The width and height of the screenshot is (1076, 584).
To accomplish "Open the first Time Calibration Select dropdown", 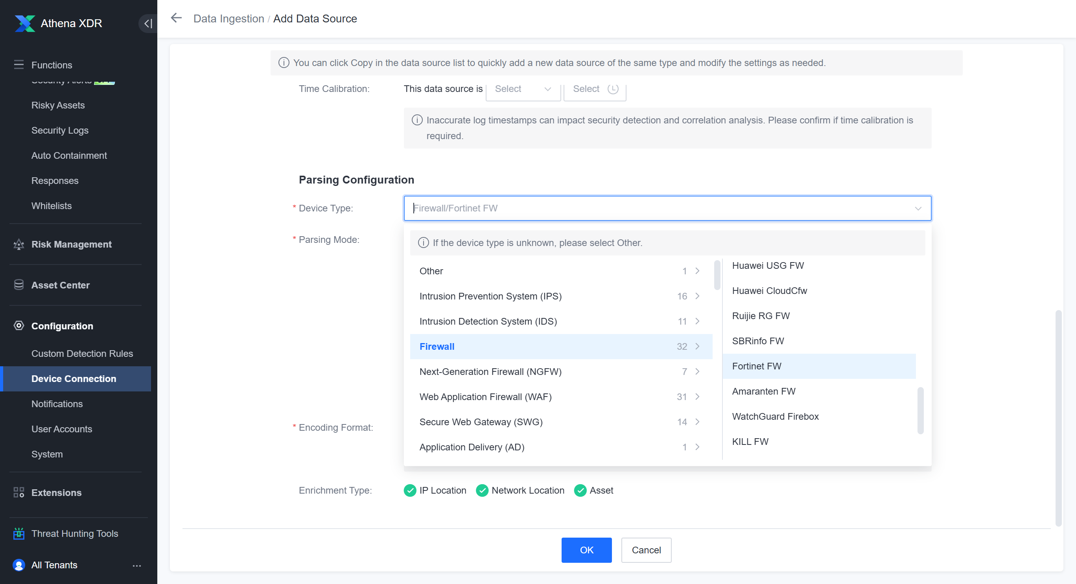I will tap(523, 89).
